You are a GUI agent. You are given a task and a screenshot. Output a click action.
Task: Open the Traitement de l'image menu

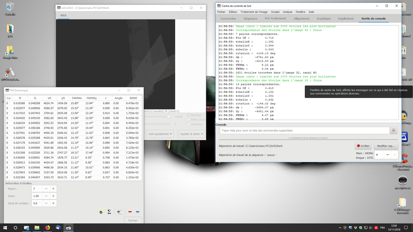tap(254, 12)
